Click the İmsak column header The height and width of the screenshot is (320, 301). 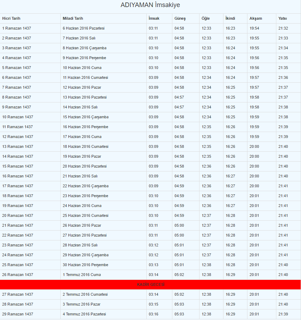click(154, 18)
